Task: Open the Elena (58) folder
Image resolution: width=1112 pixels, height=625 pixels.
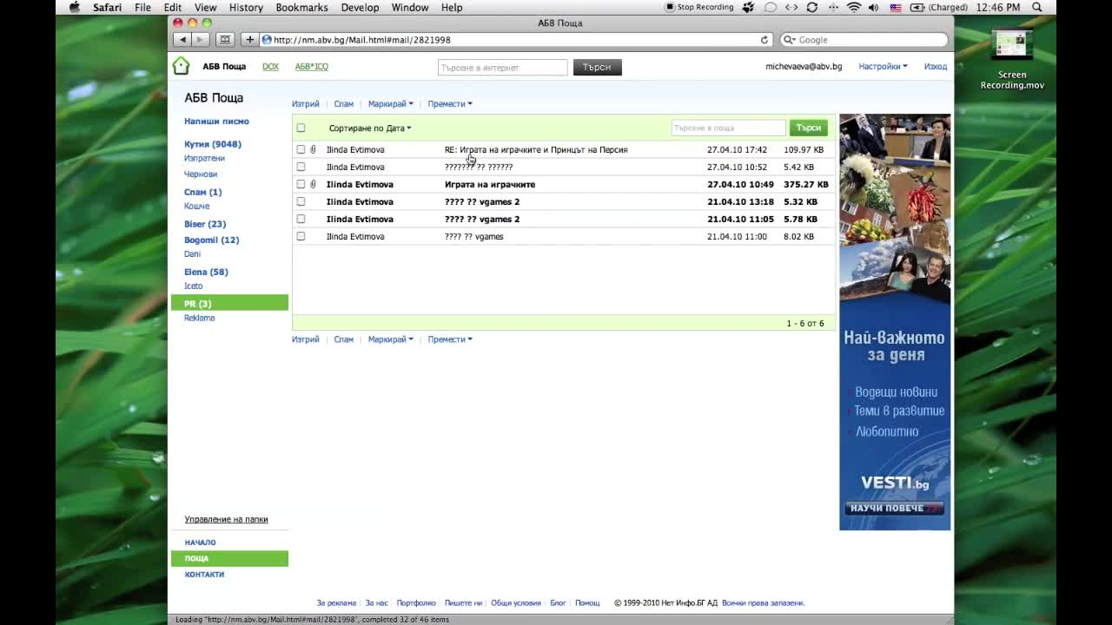Action: pyautogui.click(x=206, y=272)
